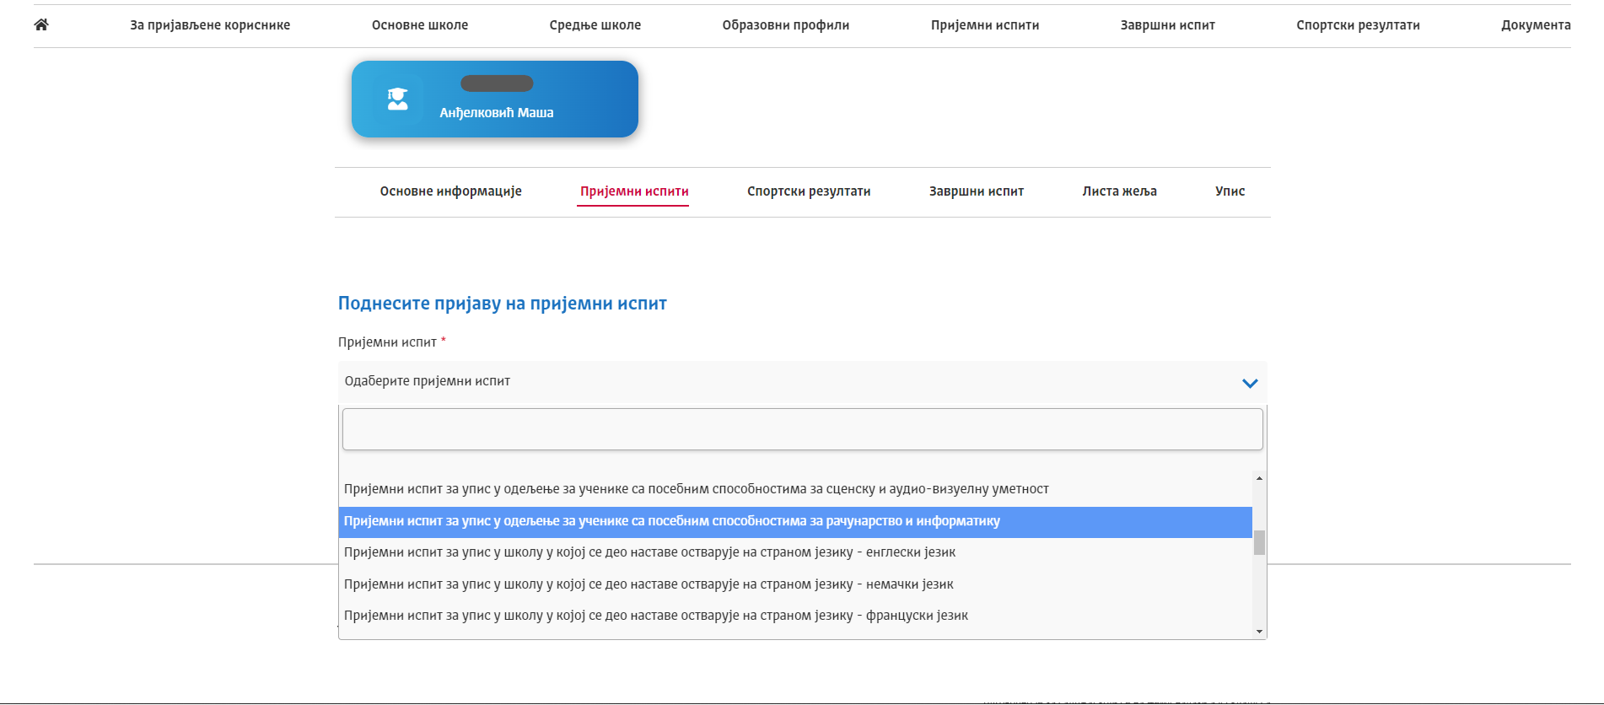Open the Основне информације tab
The height and width of the screenshot is (705, 1604).
pos(451,191)
